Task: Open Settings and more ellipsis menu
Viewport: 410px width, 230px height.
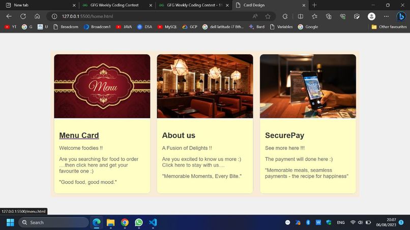Action: pyautogui.click(x=386, y=16)
